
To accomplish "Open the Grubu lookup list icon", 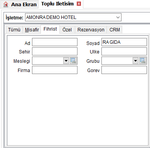I will 143,60.
